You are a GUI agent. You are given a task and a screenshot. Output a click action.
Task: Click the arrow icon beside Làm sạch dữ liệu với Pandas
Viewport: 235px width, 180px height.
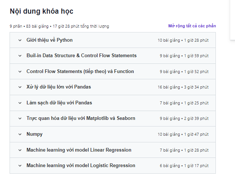tap(20, 103)
